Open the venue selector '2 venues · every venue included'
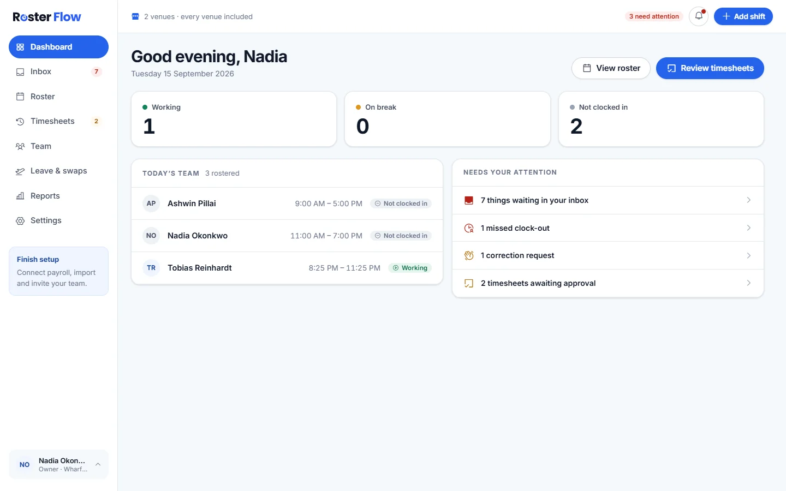Viewport: 786px width, 491px height. [192, 16]
